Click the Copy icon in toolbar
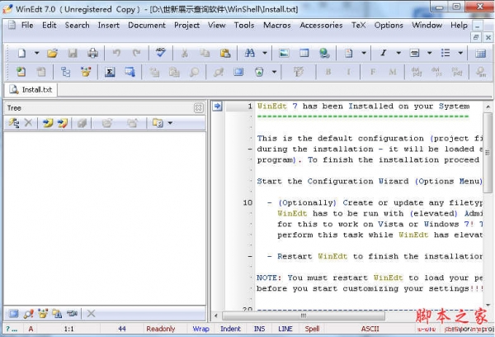Screen dimensions: 495x337 click(205, 53)
